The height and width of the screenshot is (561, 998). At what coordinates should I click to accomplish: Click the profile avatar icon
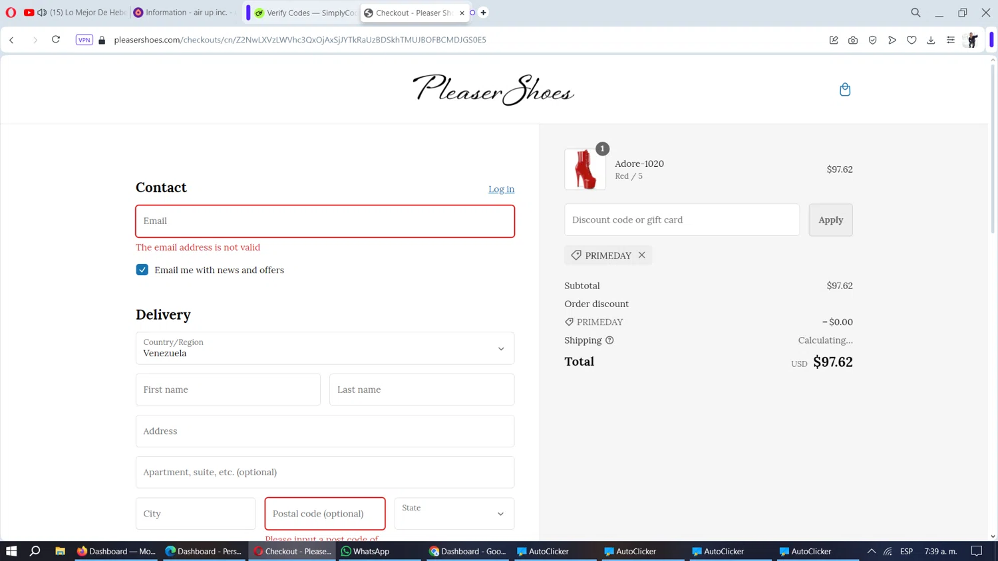coord(971,40)
